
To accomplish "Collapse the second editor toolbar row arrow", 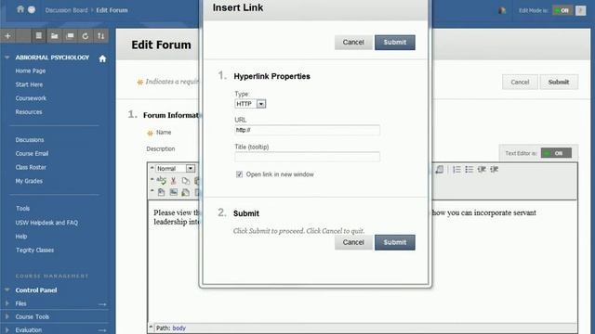I will [x=152, y=179].
